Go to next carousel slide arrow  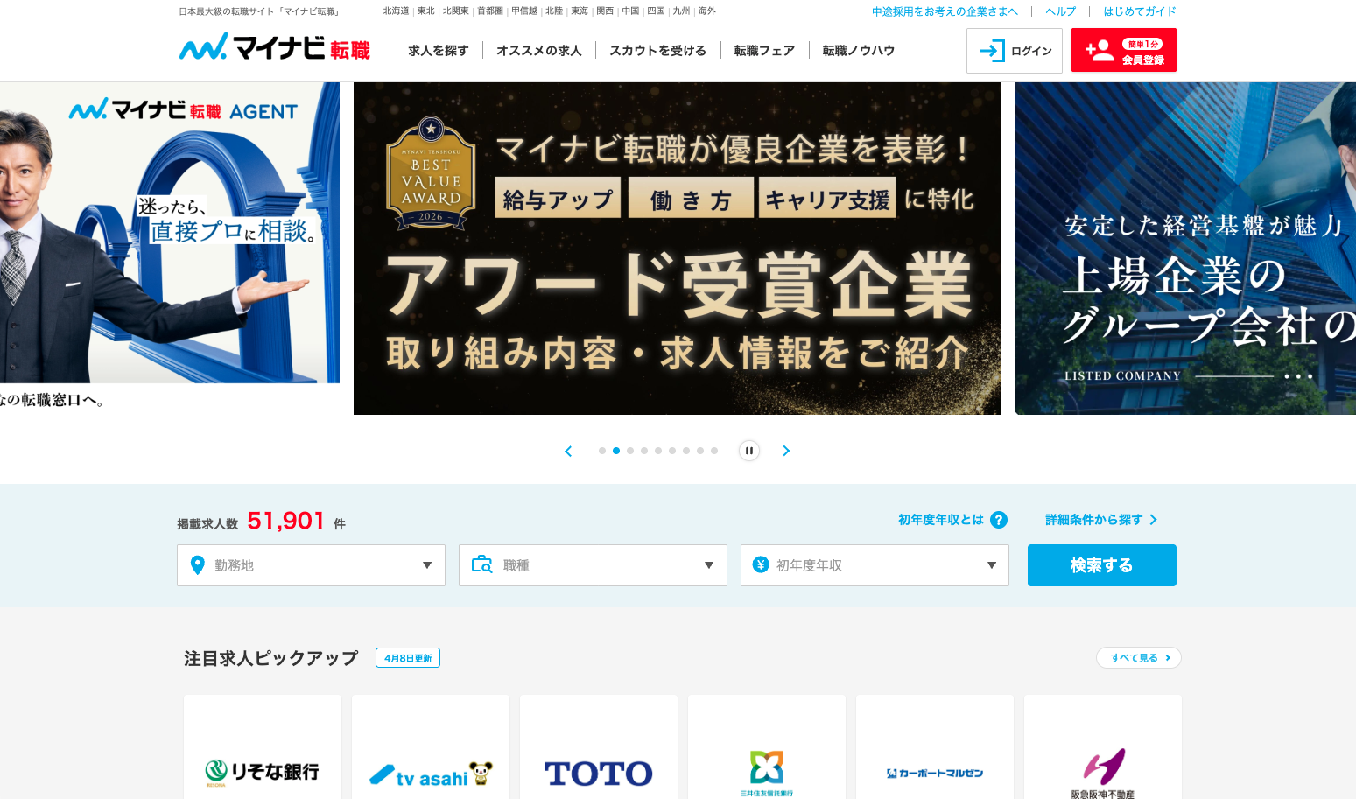786,451
